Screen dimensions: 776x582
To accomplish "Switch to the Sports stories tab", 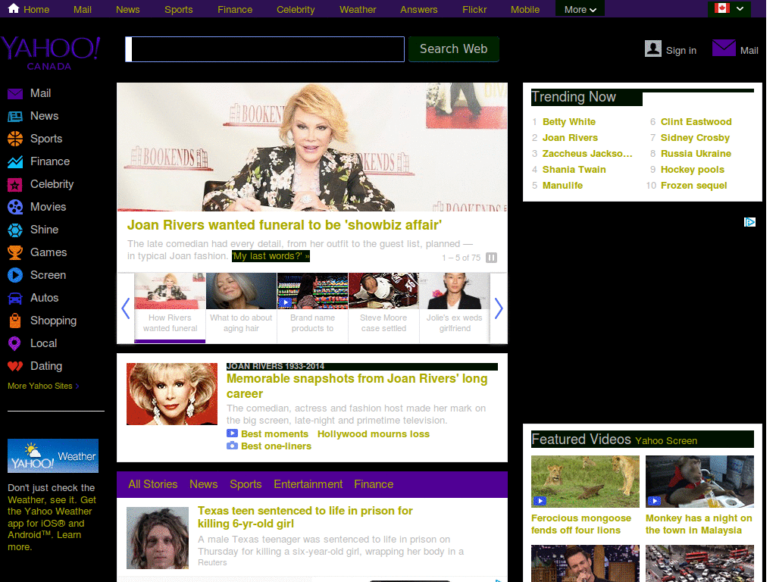I will (x=246, y=484).
